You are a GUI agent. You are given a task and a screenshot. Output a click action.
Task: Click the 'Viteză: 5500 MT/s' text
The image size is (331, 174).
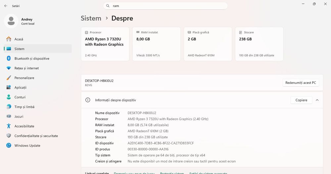[x=148, y=55]
